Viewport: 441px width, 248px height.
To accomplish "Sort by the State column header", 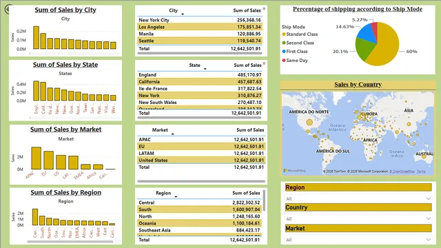I will 194,65.
